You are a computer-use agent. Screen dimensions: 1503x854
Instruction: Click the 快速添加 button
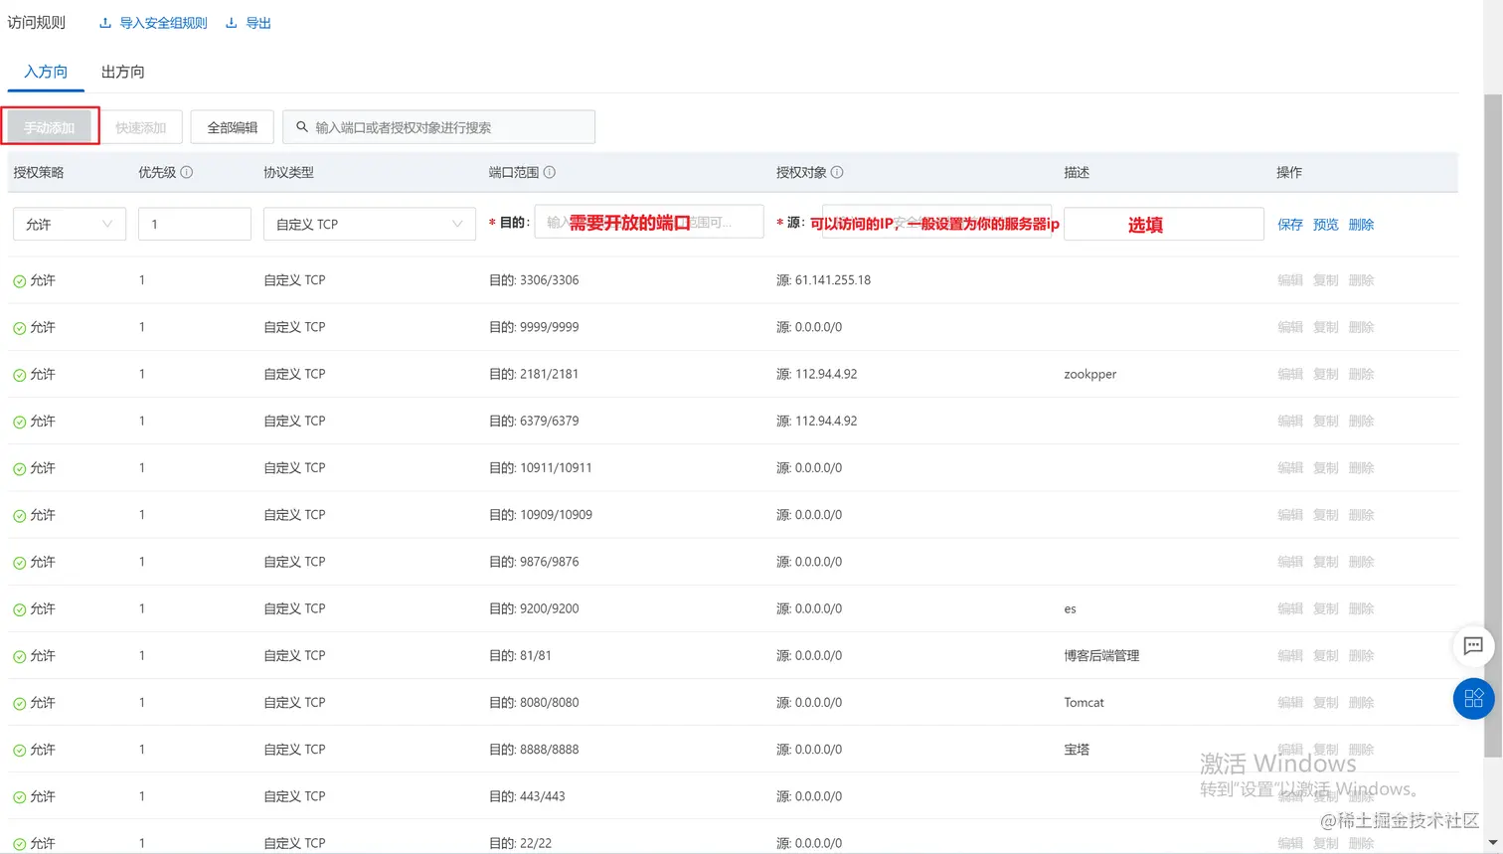(x=141, y=127)
